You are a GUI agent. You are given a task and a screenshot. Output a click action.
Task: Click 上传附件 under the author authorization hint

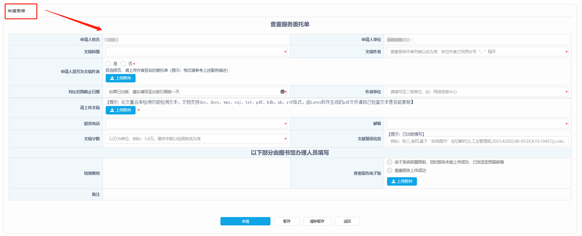point(120,78)
